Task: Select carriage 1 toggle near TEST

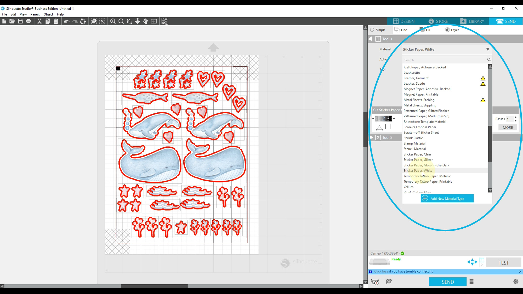Action: [482, 260]
